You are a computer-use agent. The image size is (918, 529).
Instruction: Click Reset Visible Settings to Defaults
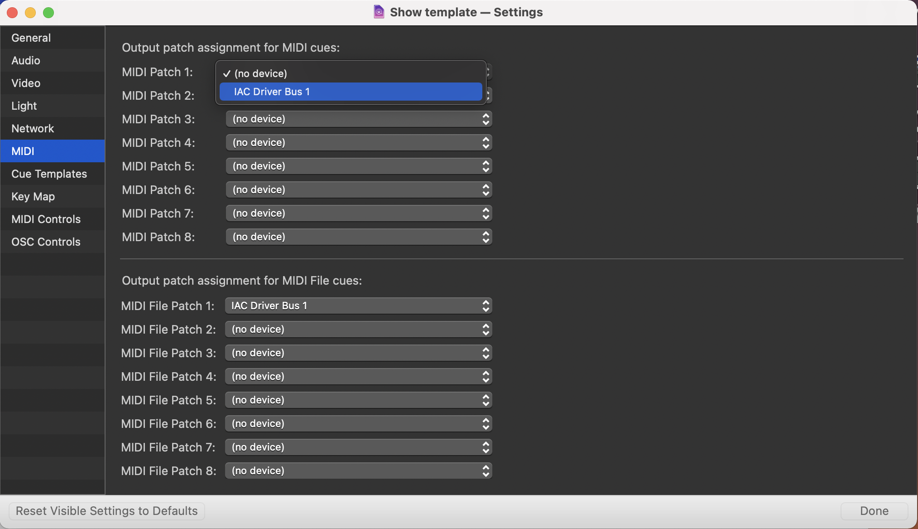point(107,511)
